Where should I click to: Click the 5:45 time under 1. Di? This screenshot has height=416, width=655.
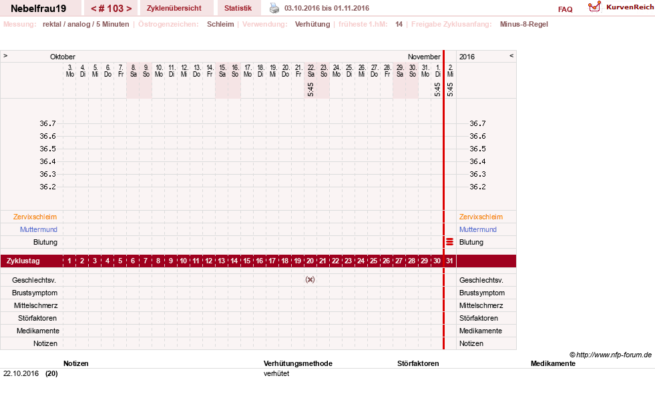[x=437, y=89]
